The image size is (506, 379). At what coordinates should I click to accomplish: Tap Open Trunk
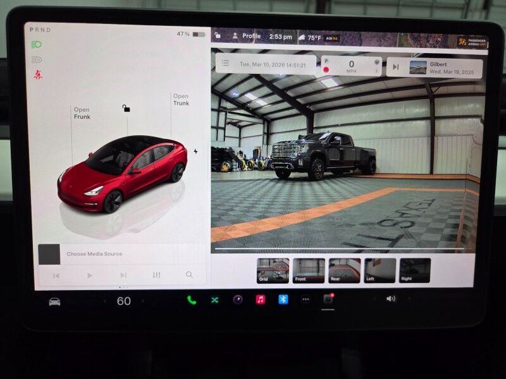(x=181, y=100)
